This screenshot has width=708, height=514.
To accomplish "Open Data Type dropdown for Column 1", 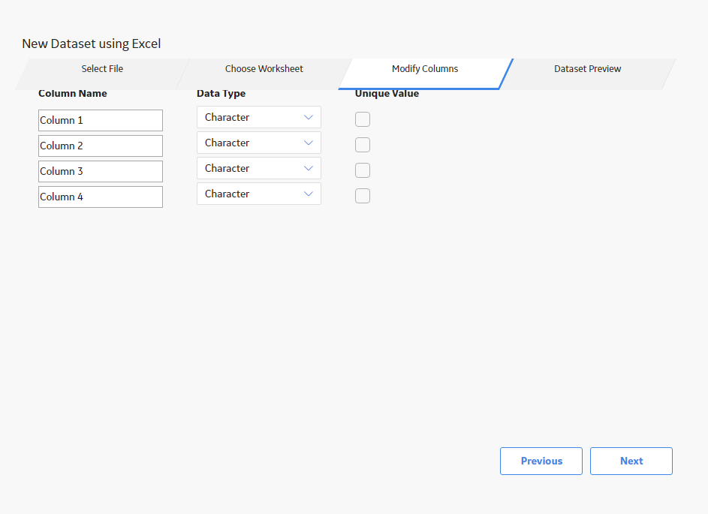I will pos(259,117).
